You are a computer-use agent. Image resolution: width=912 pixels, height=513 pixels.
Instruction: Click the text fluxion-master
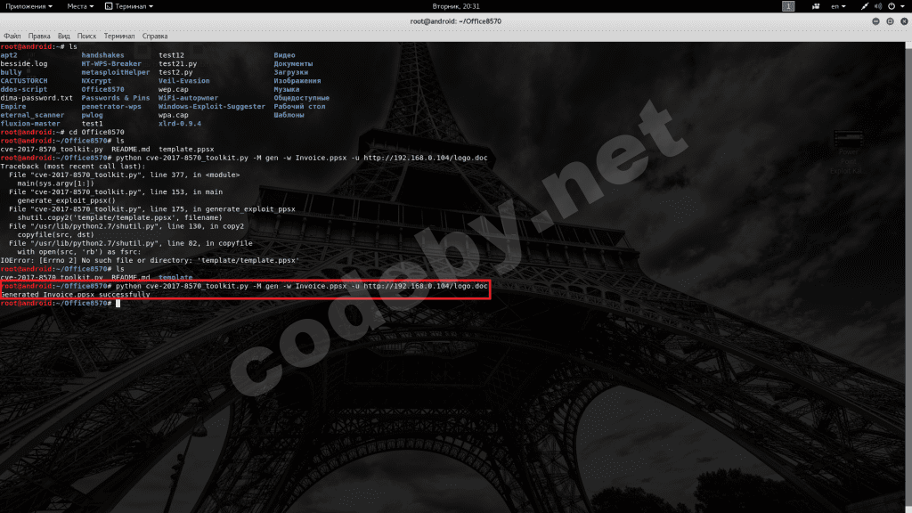pos(30,124)
